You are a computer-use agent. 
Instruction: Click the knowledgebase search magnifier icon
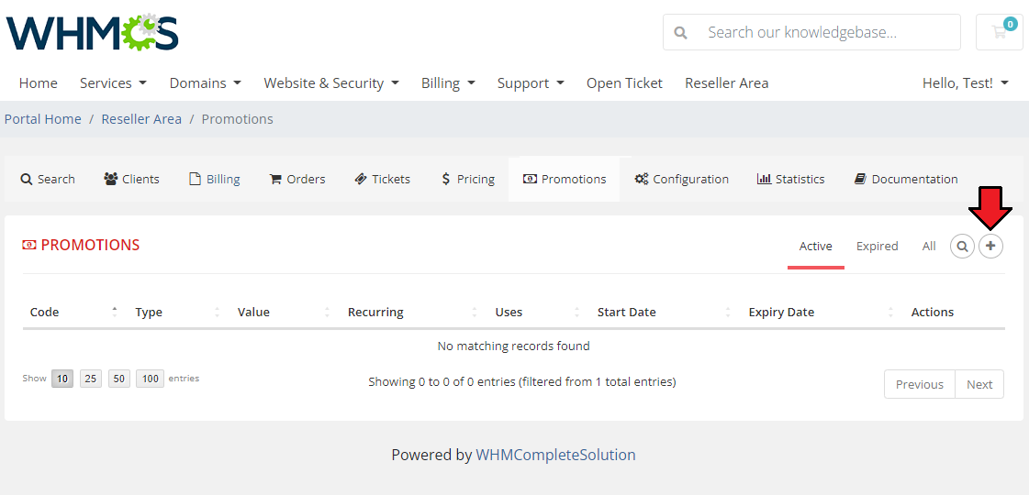[x=680, y=32]
